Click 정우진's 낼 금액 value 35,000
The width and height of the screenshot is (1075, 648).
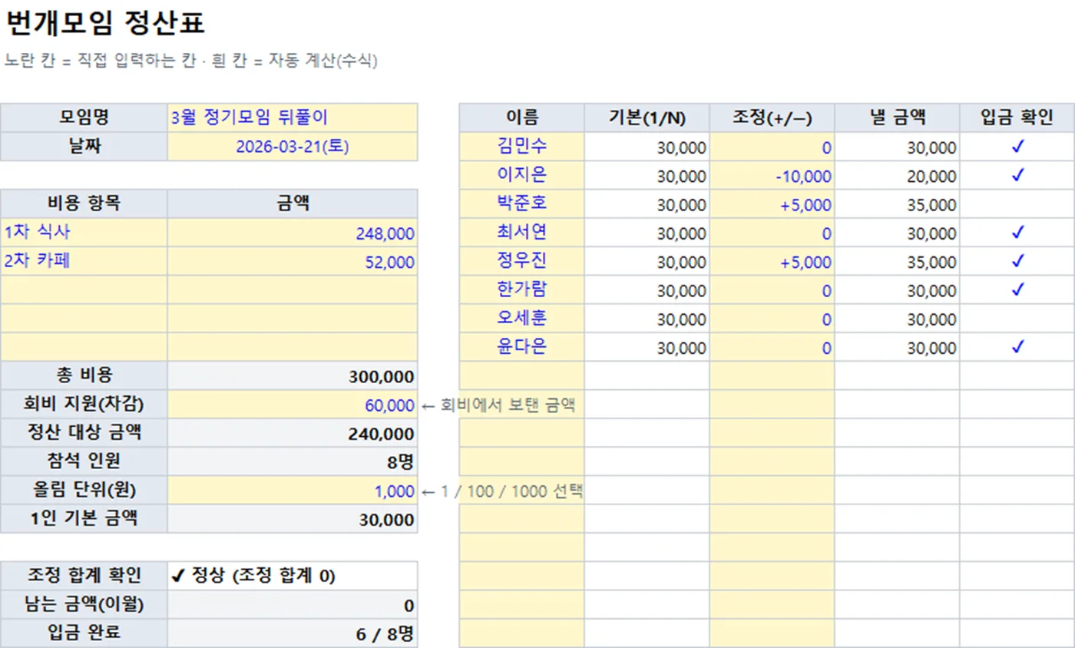[x=898, y=262]
